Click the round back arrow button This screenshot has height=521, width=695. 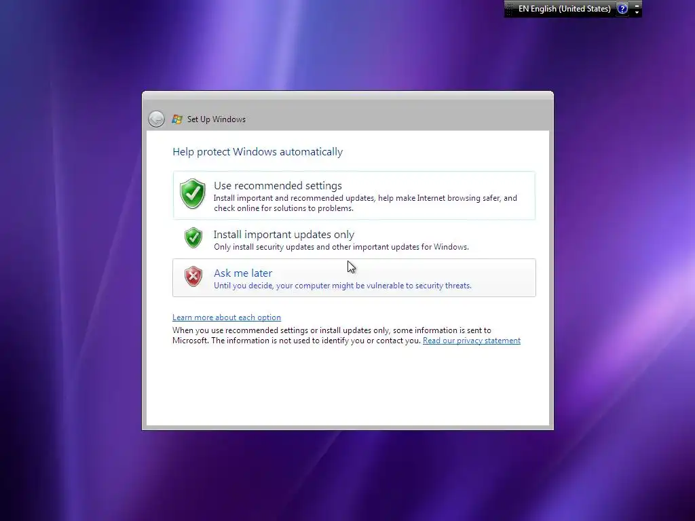click(x=157, y=119)
